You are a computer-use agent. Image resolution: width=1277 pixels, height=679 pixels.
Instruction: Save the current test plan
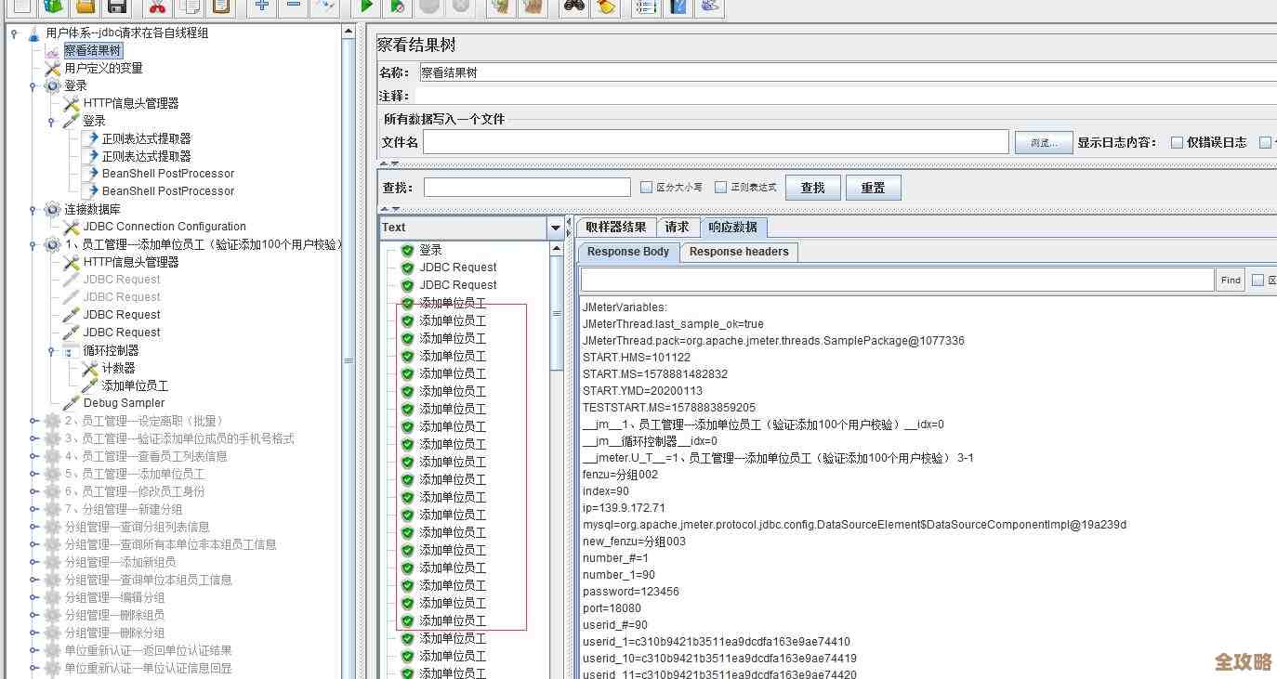[114, 7]
